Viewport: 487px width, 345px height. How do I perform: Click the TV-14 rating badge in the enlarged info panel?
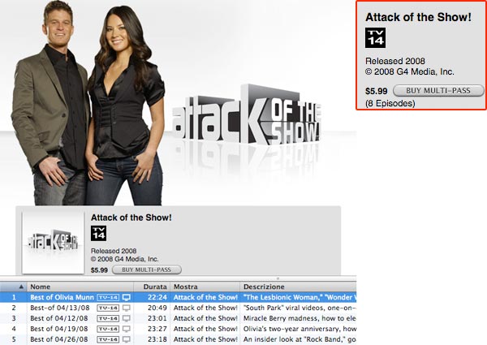[375, 38]
